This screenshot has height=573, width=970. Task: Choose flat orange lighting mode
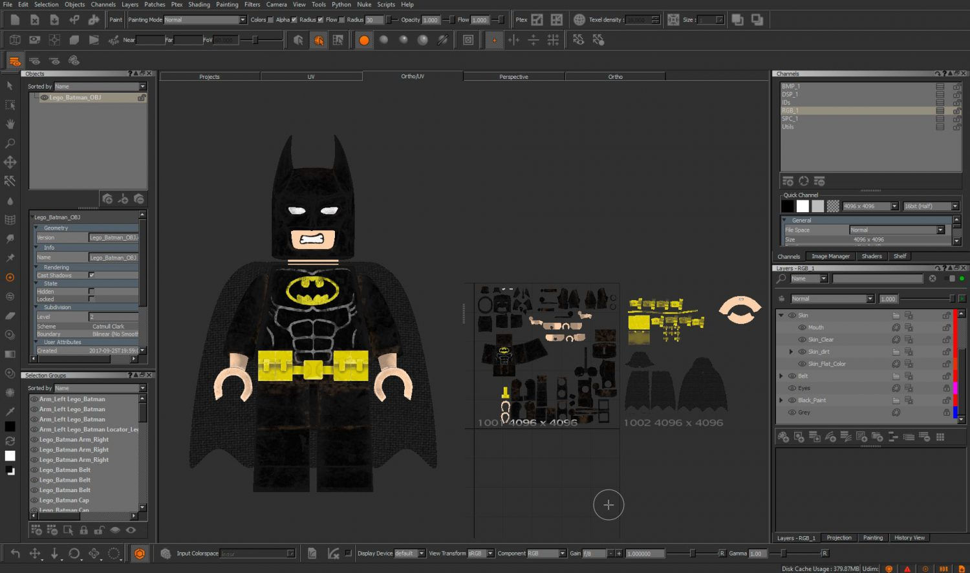[364, 40]
